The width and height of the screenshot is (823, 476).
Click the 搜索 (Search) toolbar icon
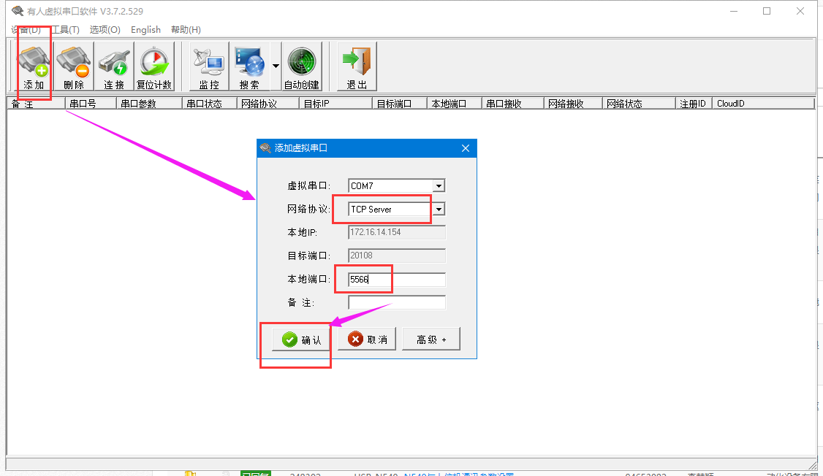[249, 66]
